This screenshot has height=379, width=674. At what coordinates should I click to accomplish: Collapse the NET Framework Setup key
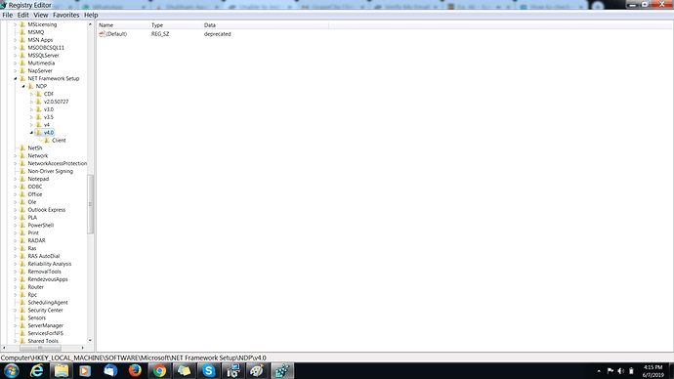(16, 79)
